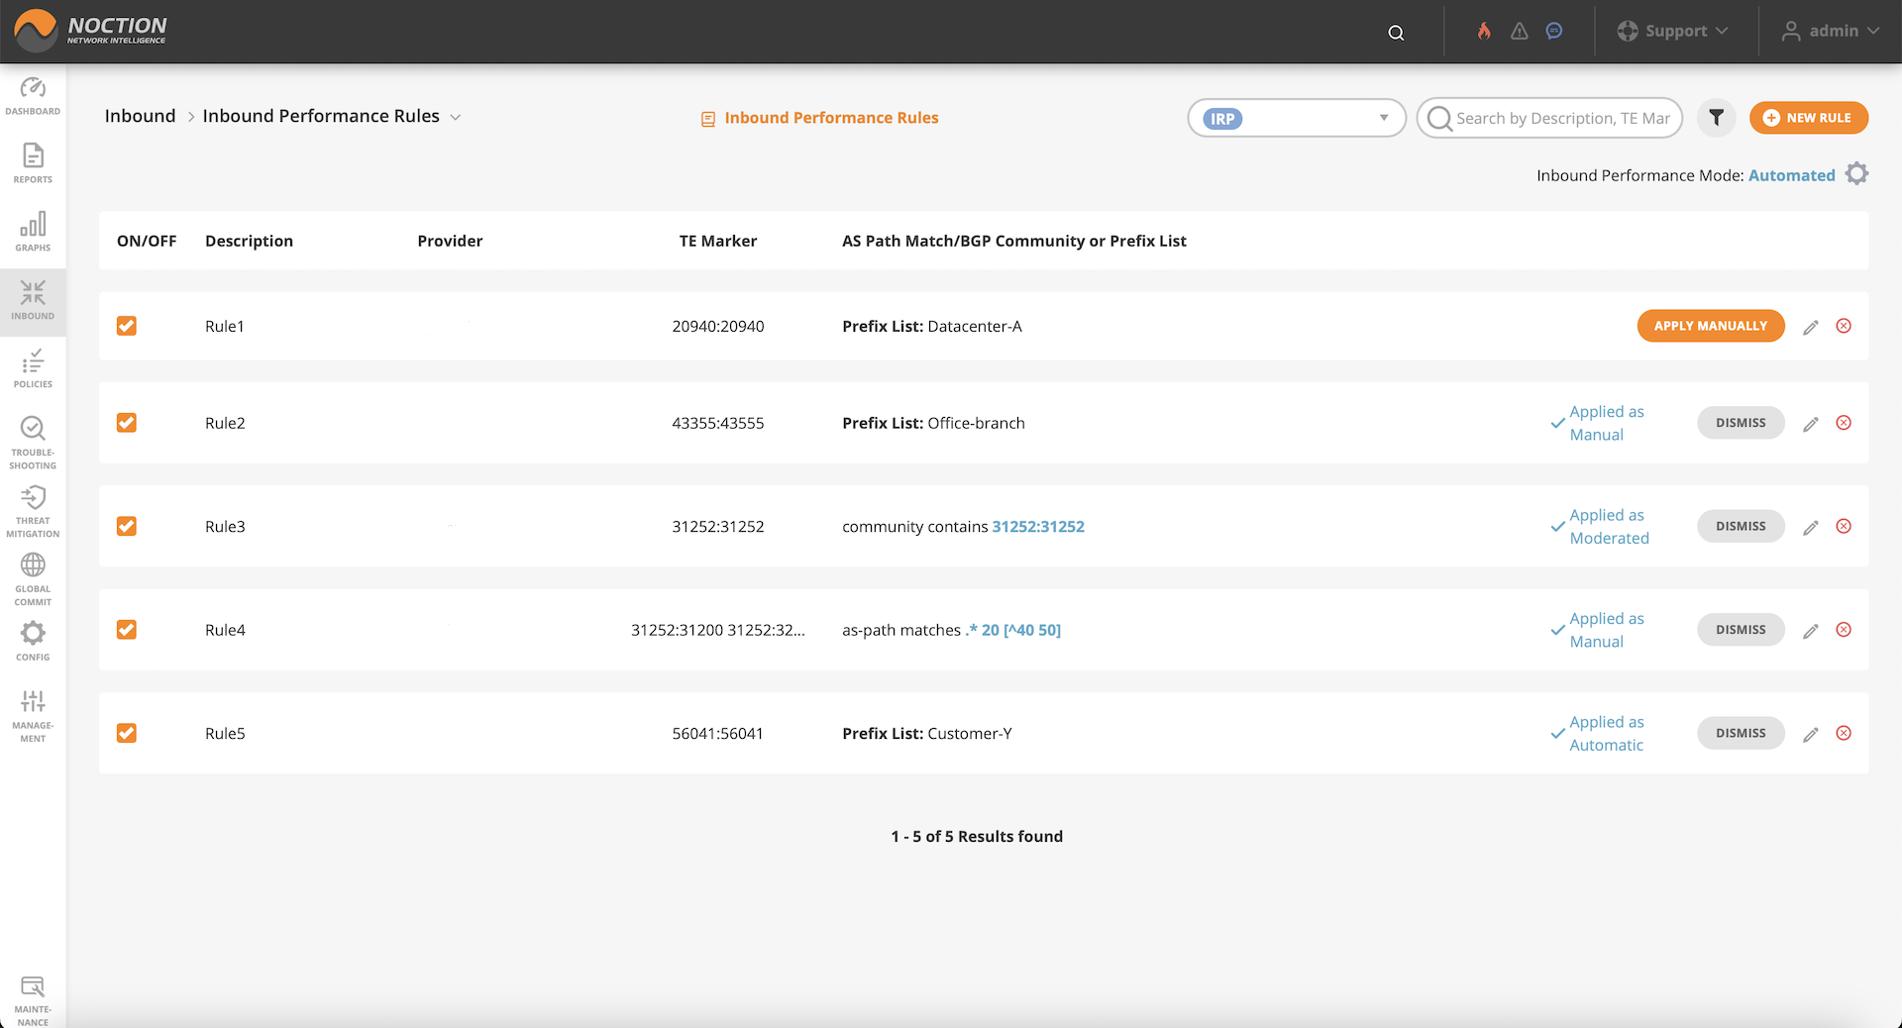The image size is (1902, 1028).
Task: Open the chat messages icon
Action: tap(1554, 31)
